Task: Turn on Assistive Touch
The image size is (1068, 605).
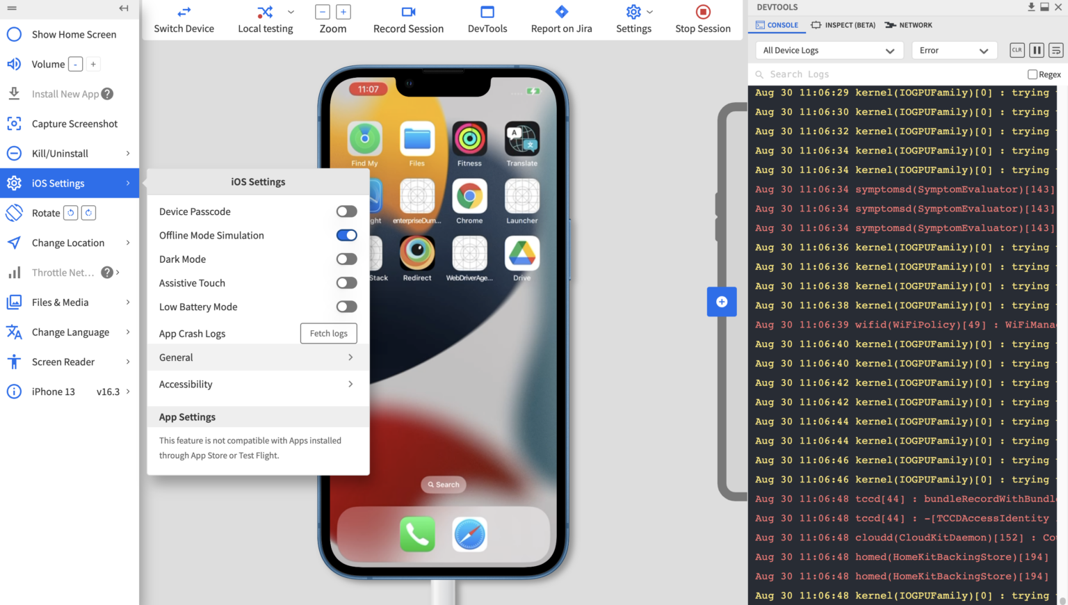Action: coord(346,282)
